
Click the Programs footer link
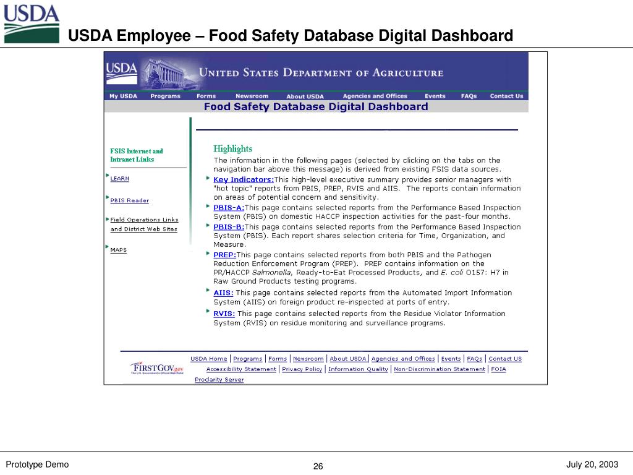[x=247, y=359]
